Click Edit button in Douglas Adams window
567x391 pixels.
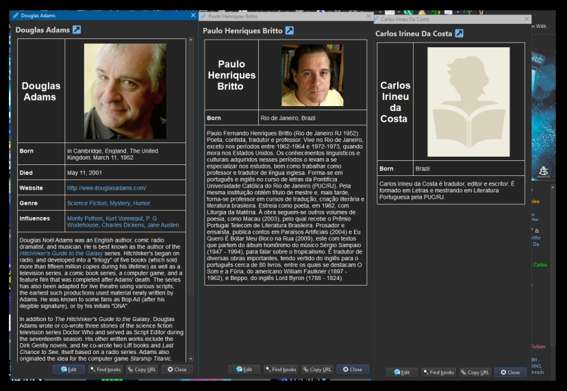click(68, 369)
